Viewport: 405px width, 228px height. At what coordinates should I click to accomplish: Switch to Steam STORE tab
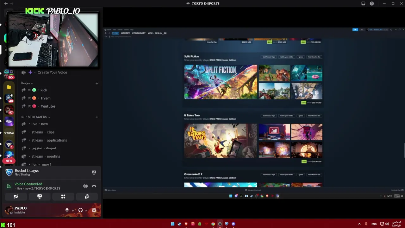tap(115, 33)
